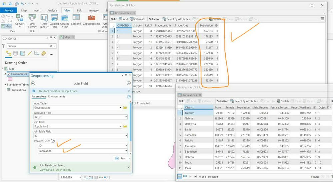
Task: Click the pink Governorates symbol swatch
Action: pos(10,79)
